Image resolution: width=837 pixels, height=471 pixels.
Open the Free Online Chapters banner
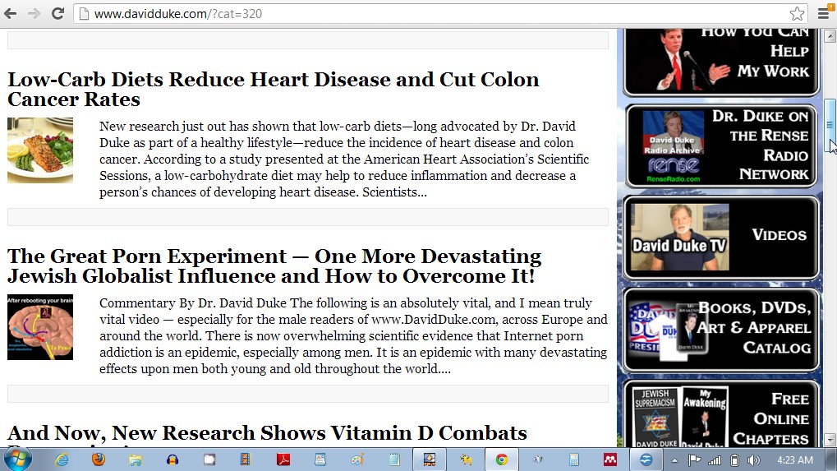[721, 413]
